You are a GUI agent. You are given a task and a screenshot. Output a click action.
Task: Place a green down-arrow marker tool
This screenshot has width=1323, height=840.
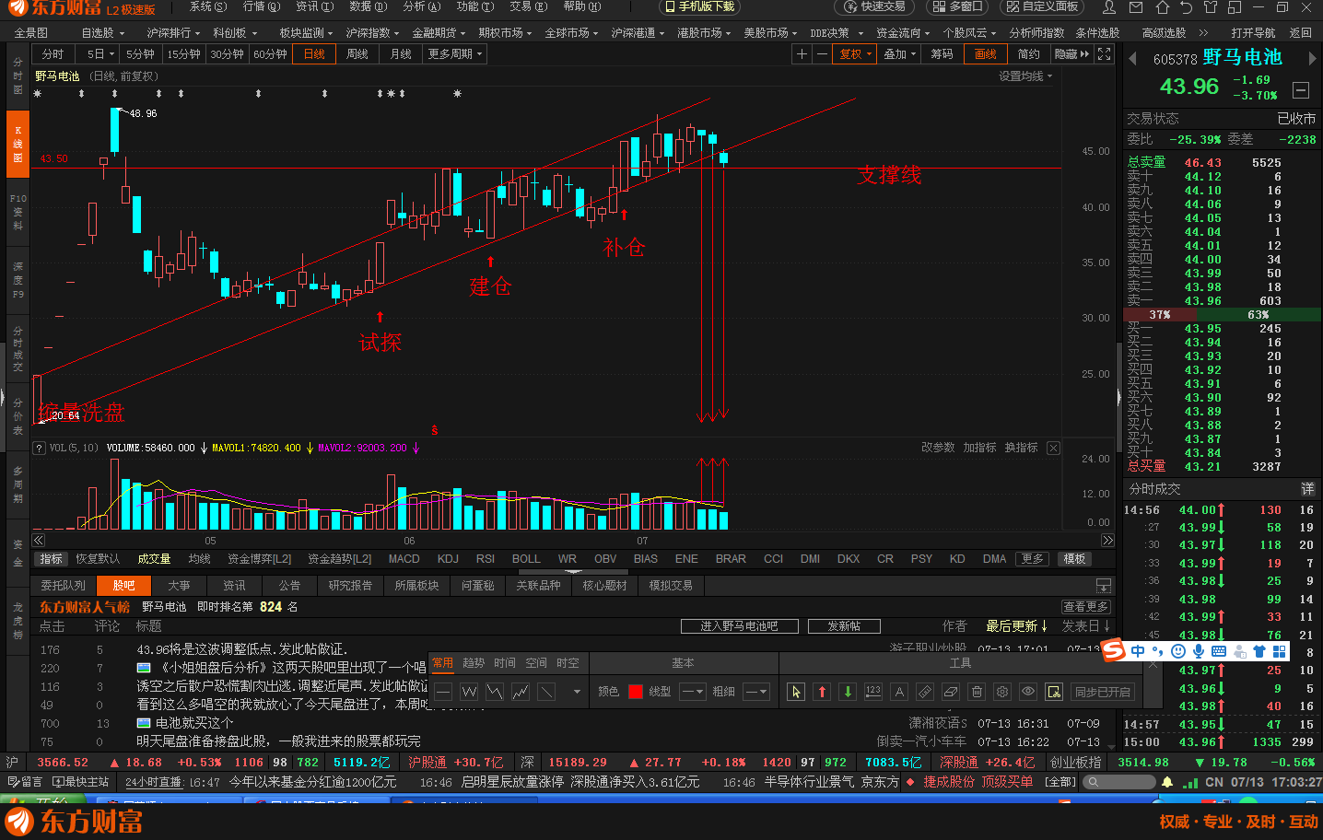coord(848,692)
